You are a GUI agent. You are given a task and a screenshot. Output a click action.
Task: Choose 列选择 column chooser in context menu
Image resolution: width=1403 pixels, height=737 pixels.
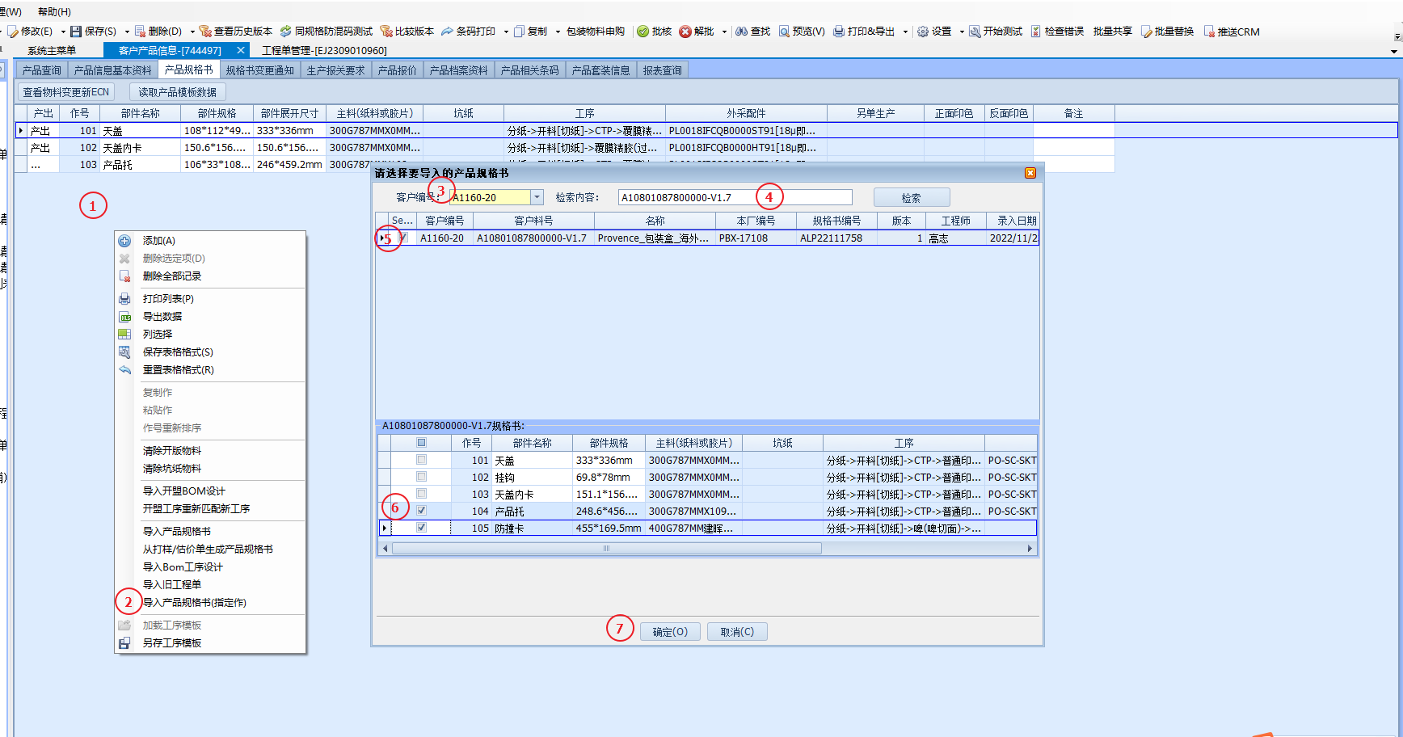(x=158, y=335)
